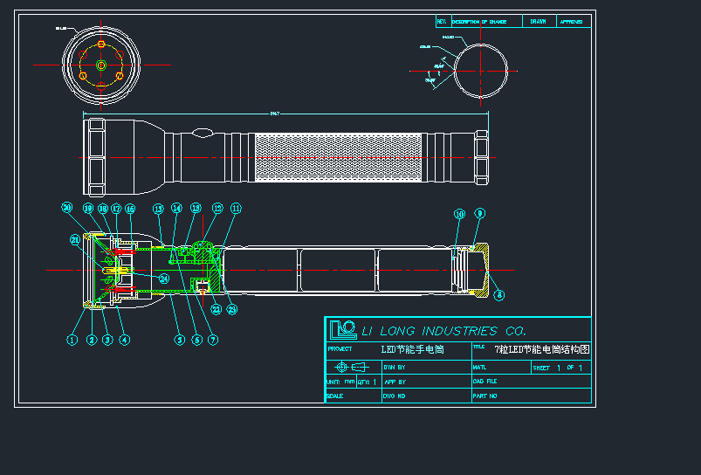Pick part balloon number 8
The height and width of the screenshot is (475, 701).
point(499,295)
